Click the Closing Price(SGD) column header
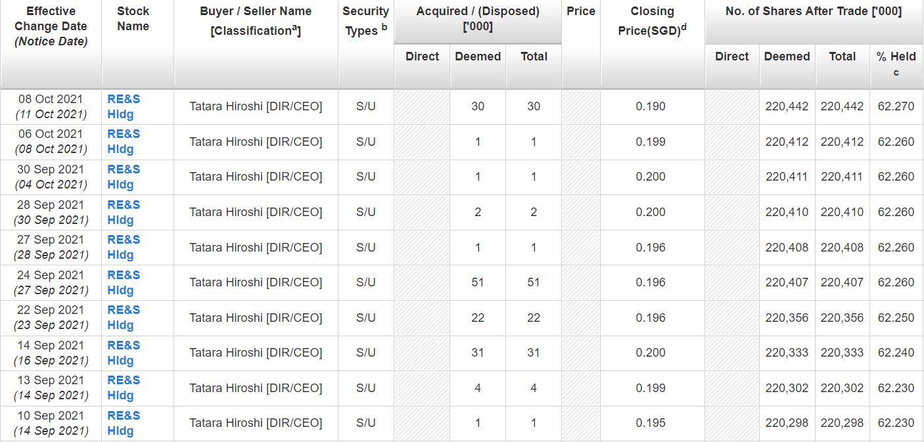 click(652, 21)
